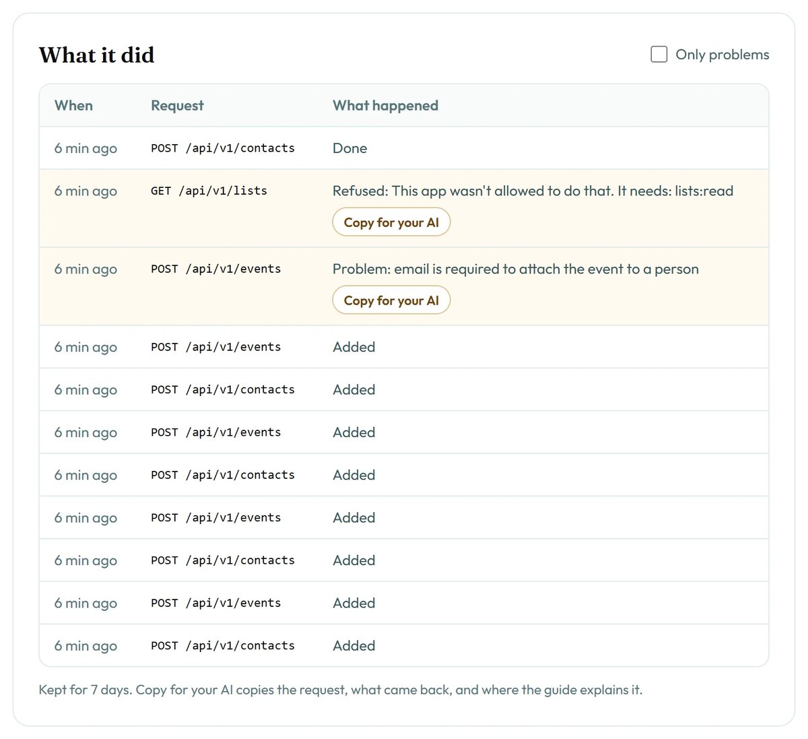Screen dimensions: 808x739
Task: Select the 'What happened' column header
Action: coord(385,106)
